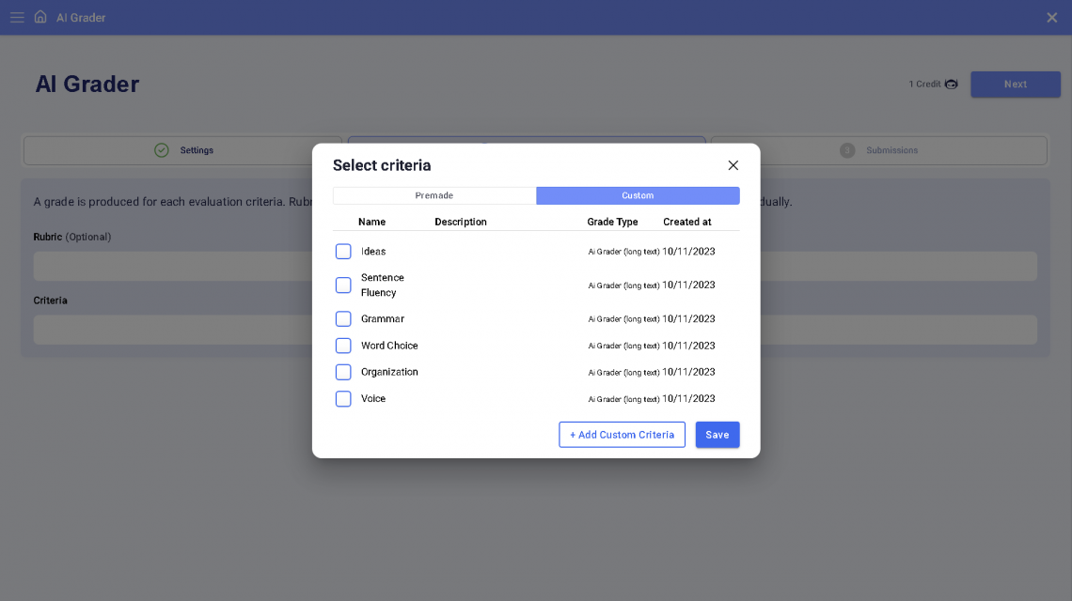Select the Organization checkbox
Image resolution: width=1072 pixels, height=601 pixels.
[342, 371]
